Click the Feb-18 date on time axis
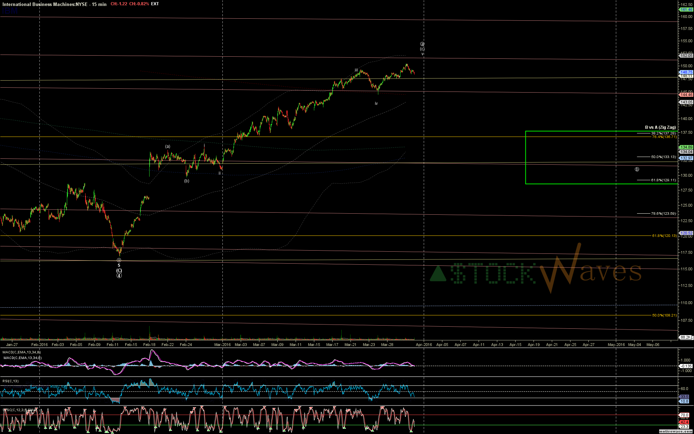 click(x=149, y=345)
